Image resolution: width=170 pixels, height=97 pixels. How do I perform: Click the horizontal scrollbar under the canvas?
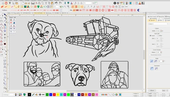pos(82,91)
